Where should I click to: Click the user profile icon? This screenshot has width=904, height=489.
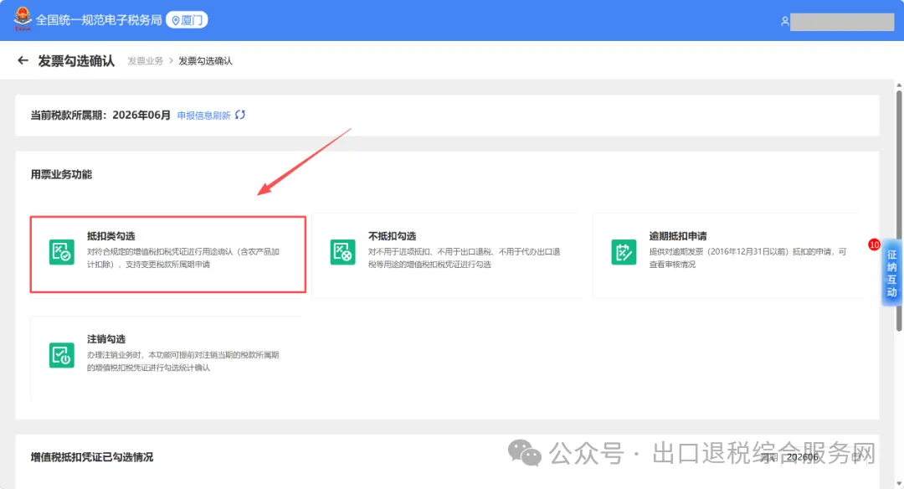click(784, 21)
